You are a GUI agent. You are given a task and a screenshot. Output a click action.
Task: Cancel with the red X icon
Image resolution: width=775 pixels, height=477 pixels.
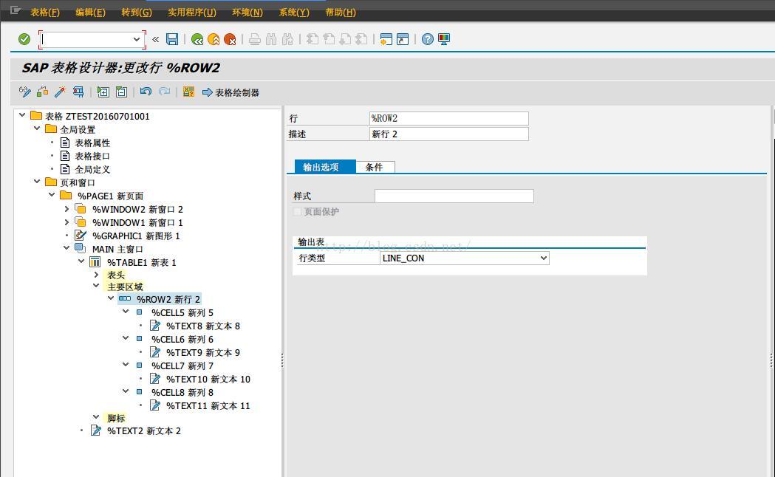pos(230,39)
